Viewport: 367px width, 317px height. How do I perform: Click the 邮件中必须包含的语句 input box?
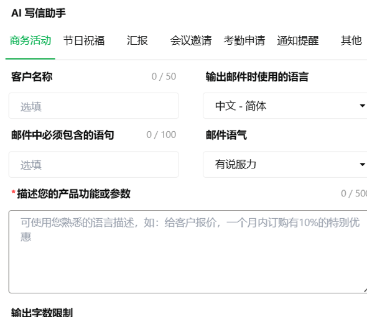(94, 165)
